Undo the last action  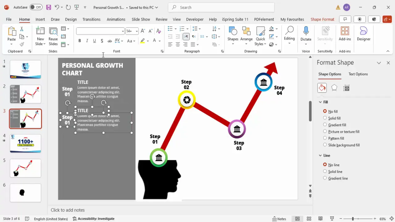(57, 7)
